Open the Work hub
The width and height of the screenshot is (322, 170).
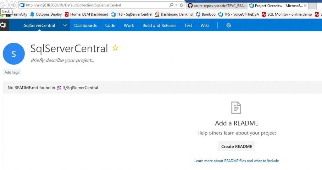click(x=129, y=25)
